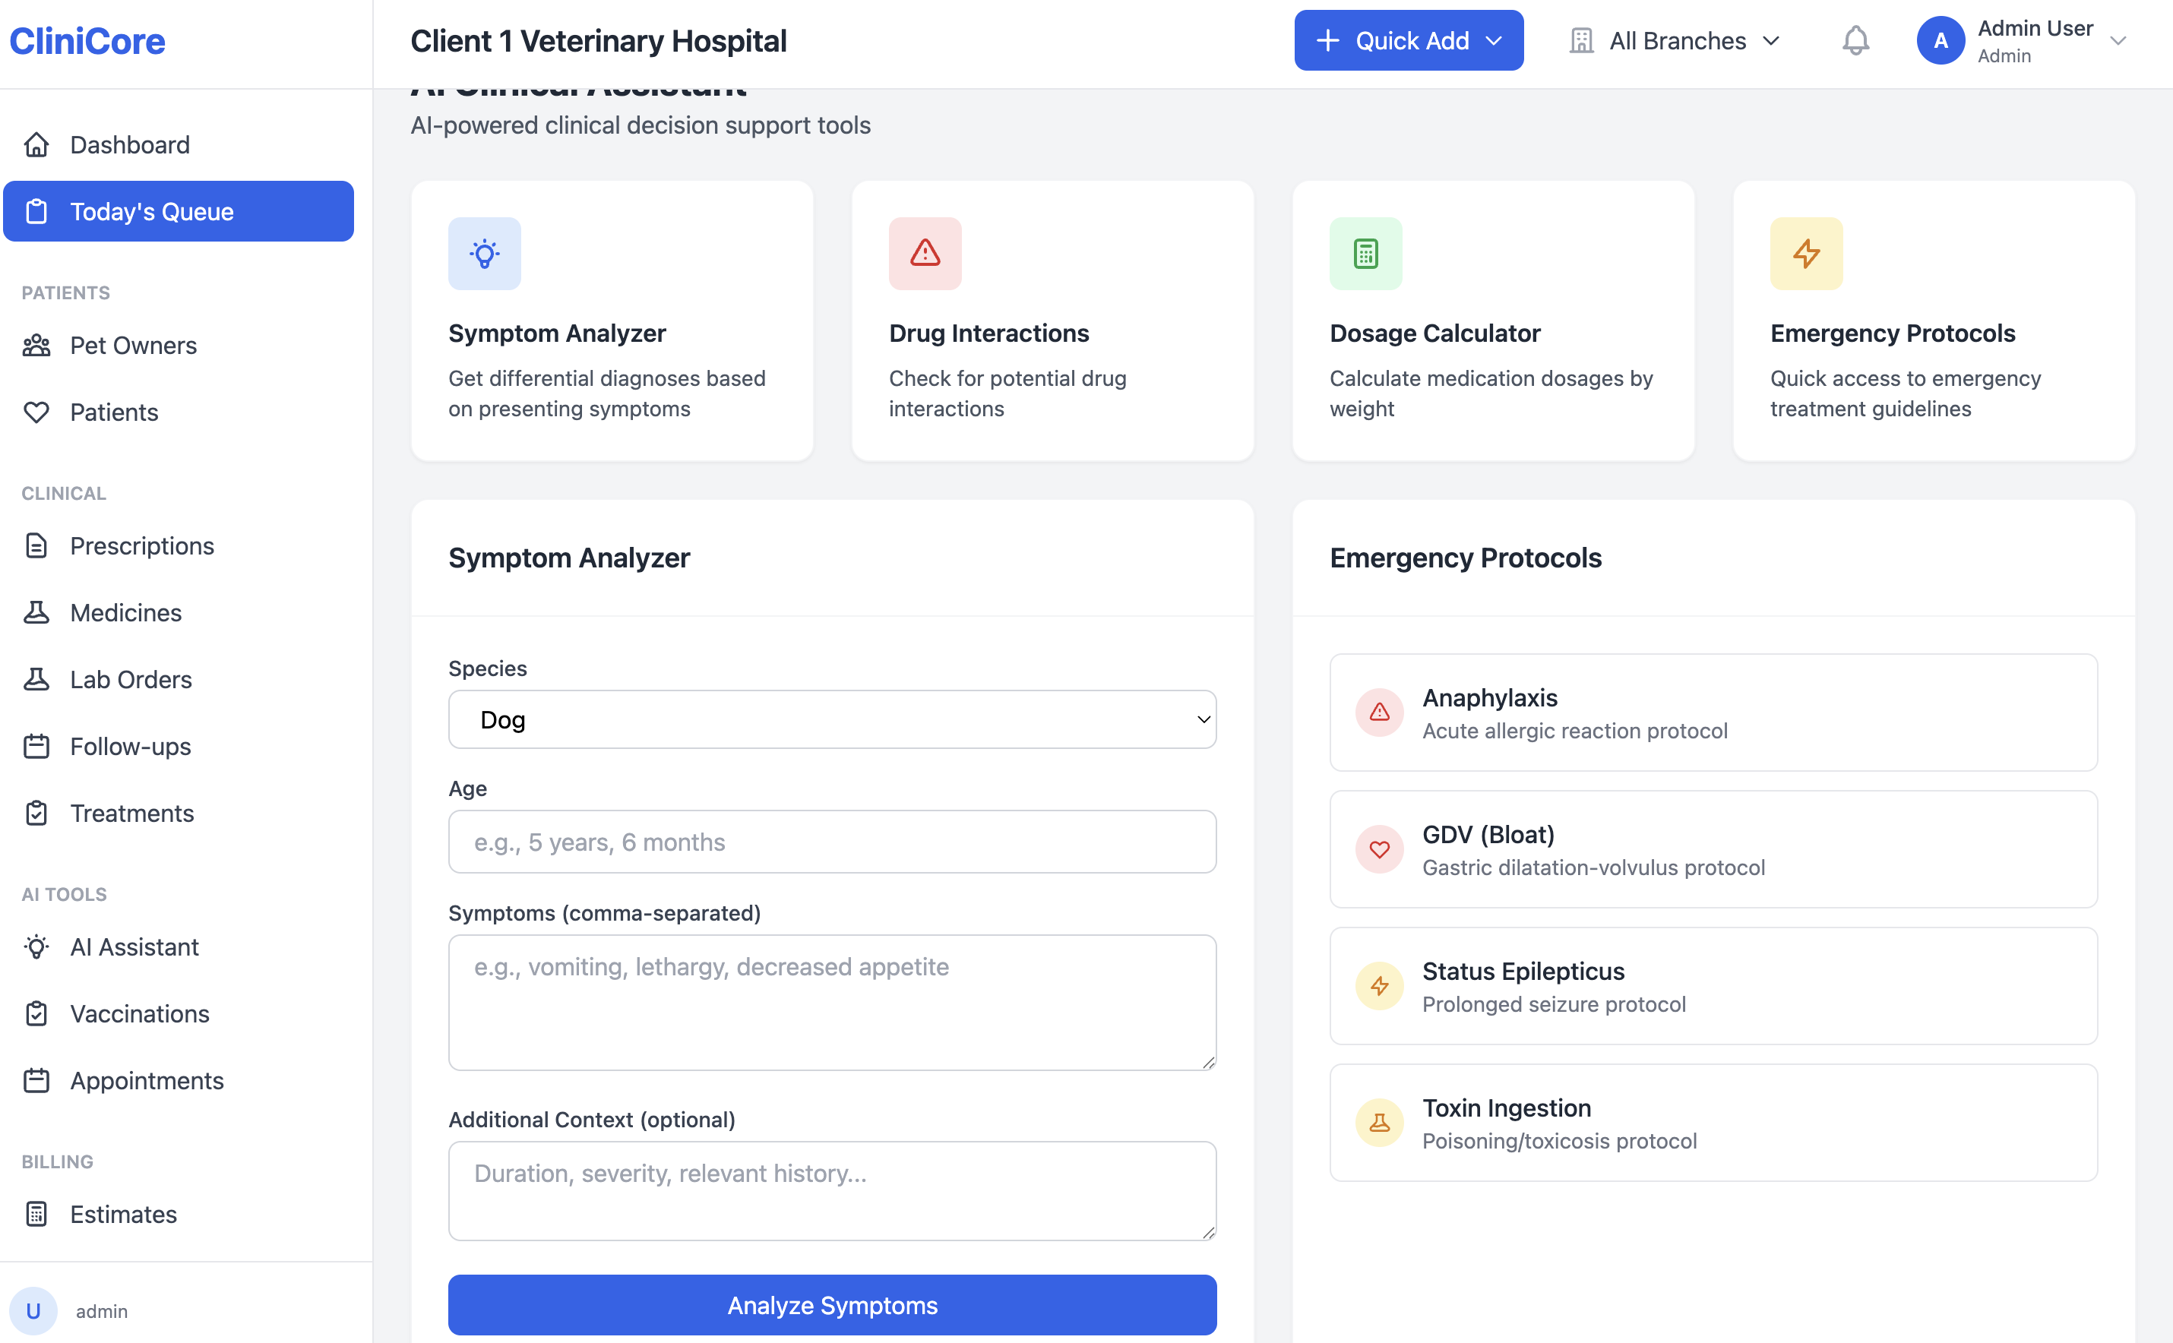2173x1343 pixels.
Task: Click the CliniCore logo link
Action: coord(87,41)
